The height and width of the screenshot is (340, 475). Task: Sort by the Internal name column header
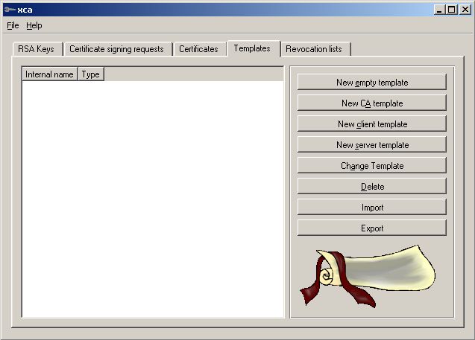point(49,74)
